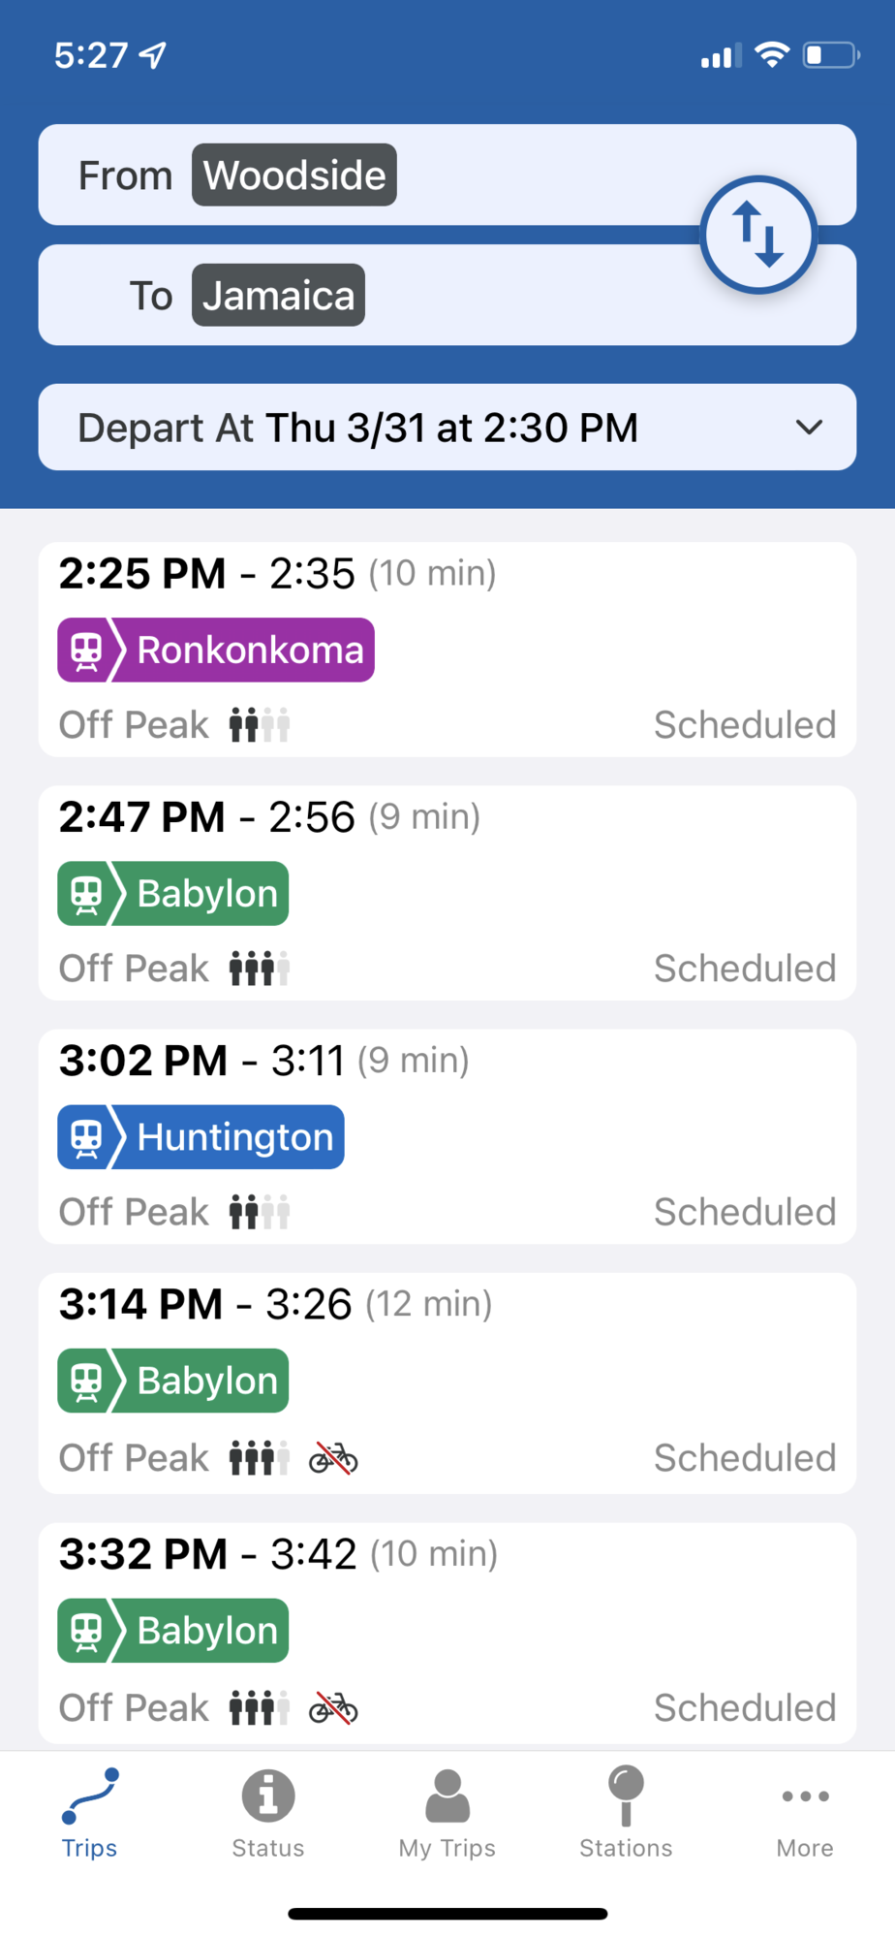Tap the crowding indicator on 3:02 PM trip
This screenshot has width=895, height=1939.
pos(259,1212)
